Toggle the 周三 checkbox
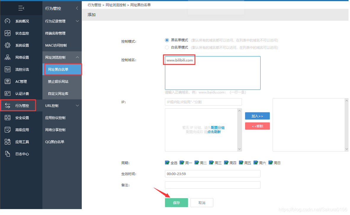 [211, 163]
